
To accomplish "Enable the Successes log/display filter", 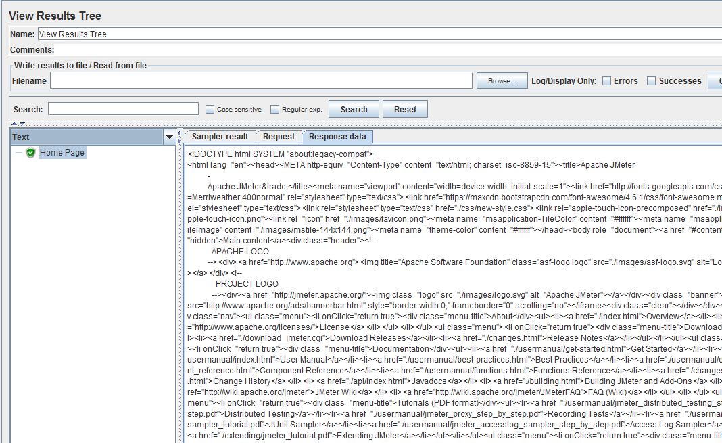I will coord(652,80).
